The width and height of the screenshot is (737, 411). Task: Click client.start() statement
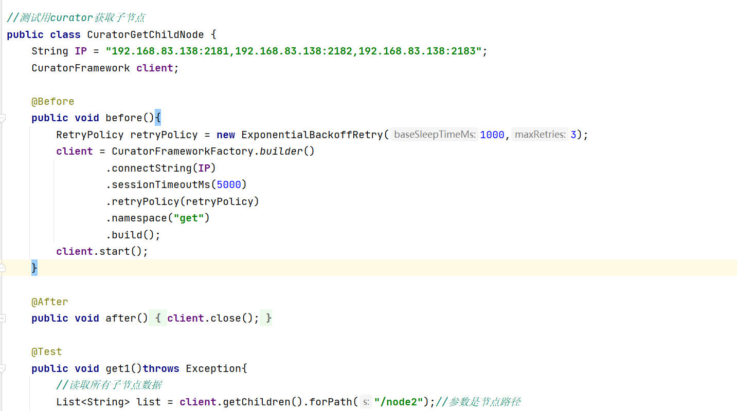102,251
